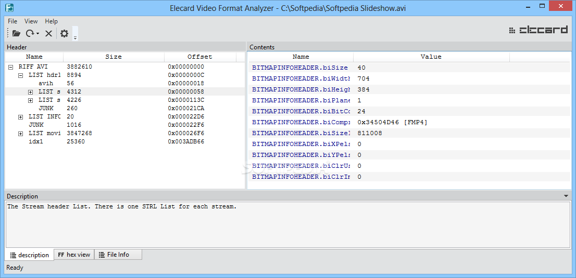Image resolution: width=576 pixels, height=278 pixels.
Task: Select the JUNK row with size 1016
Action: [125, 125]
